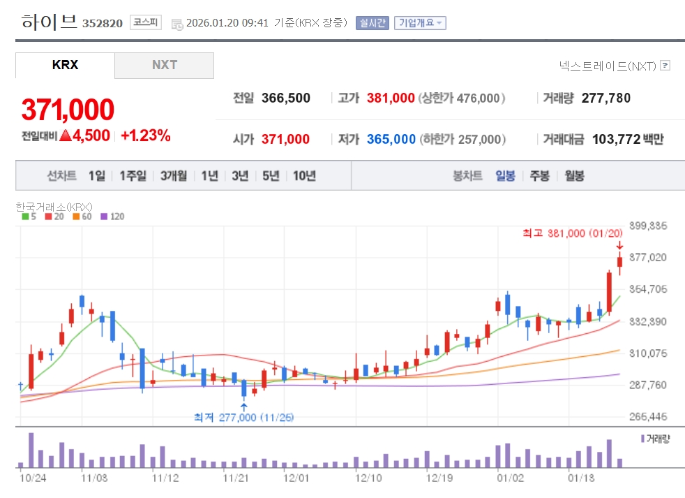Click the 최저 277,000 (11/26) chart label
685x498 pixels.
tap(243, 417)
